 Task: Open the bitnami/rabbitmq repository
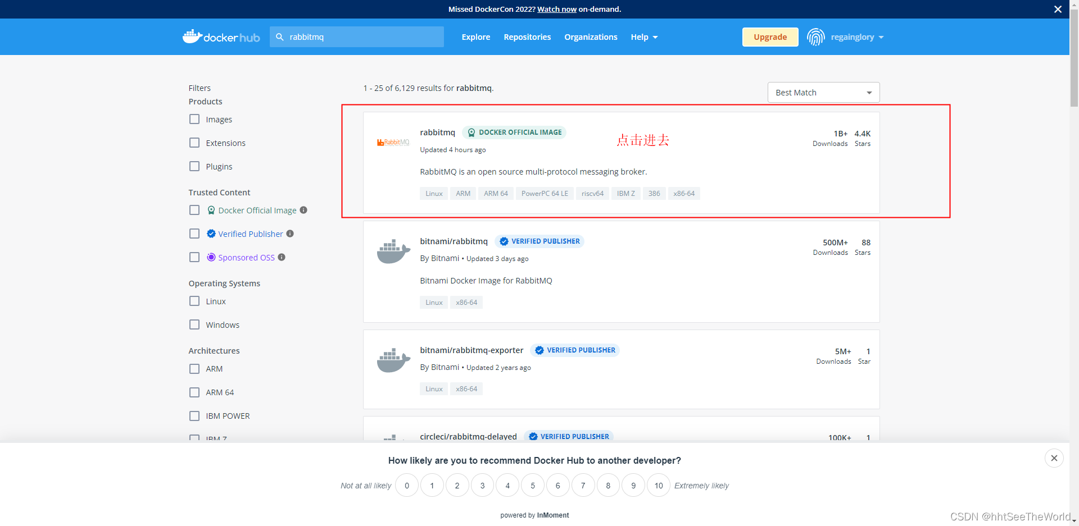[454, 241]
